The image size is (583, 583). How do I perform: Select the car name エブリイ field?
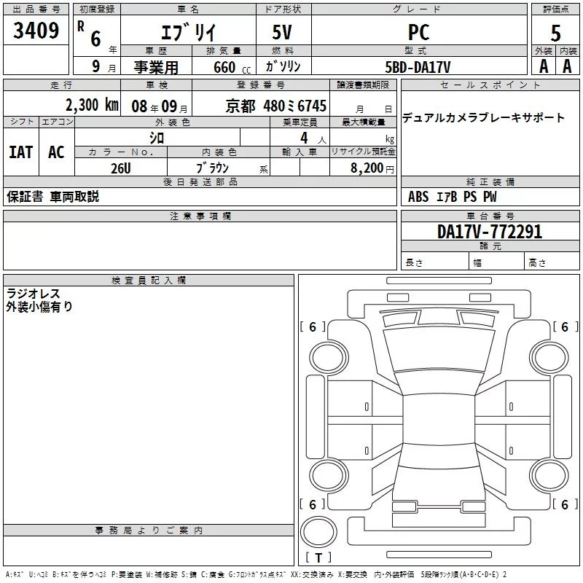click(x=187, y=33)
